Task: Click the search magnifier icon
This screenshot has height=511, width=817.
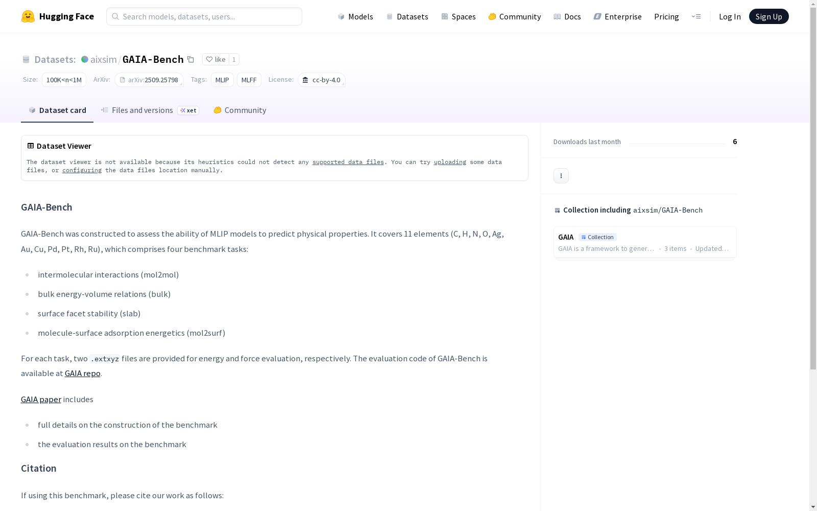Action: pos(115,16)
